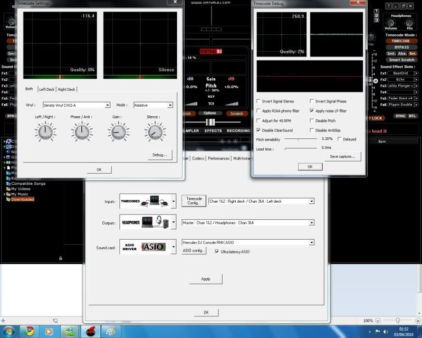Enable Invert Signal Phase checkbox
422x338 pixels.
coord(312,101)
